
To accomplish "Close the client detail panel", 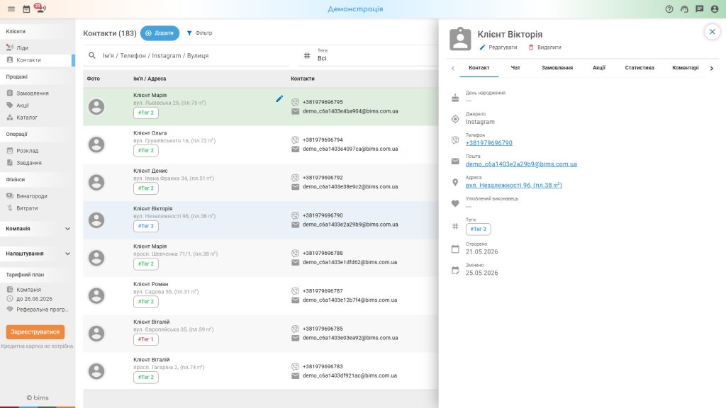I will [x=712, y=32].
